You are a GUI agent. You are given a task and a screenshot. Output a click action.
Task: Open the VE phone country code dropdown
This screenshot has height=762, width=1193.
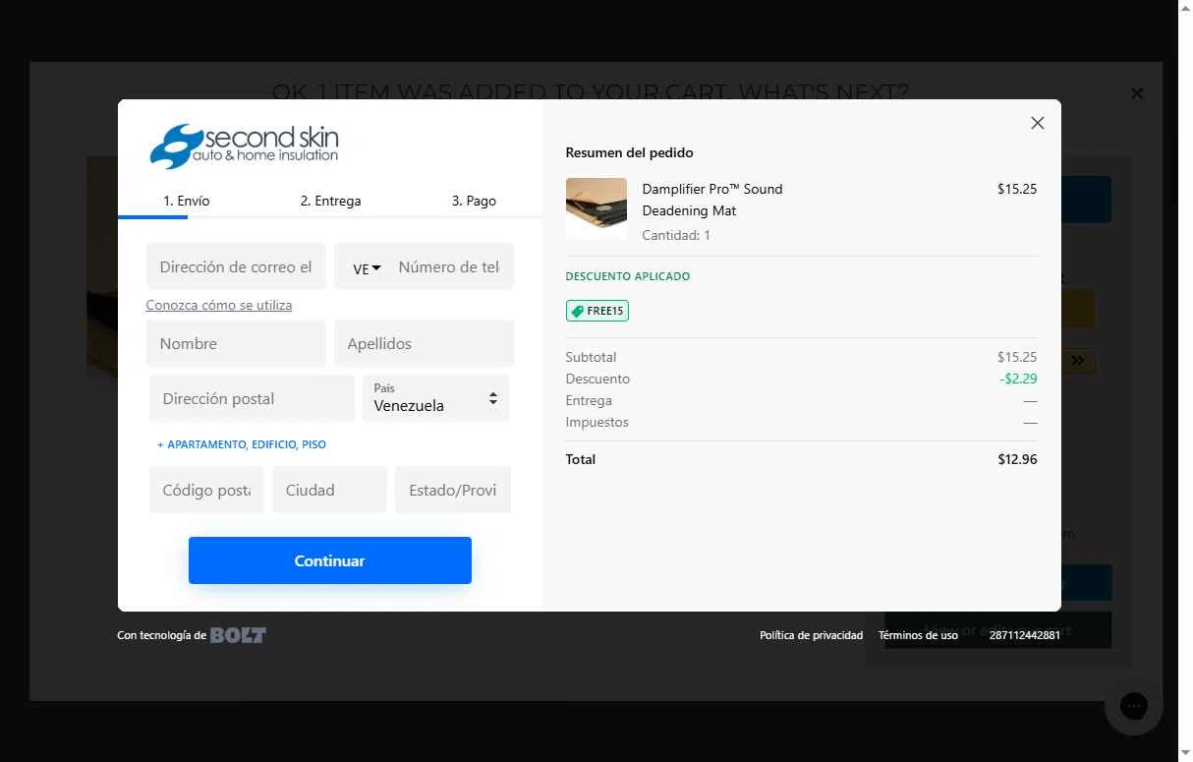tap(367, 268)
